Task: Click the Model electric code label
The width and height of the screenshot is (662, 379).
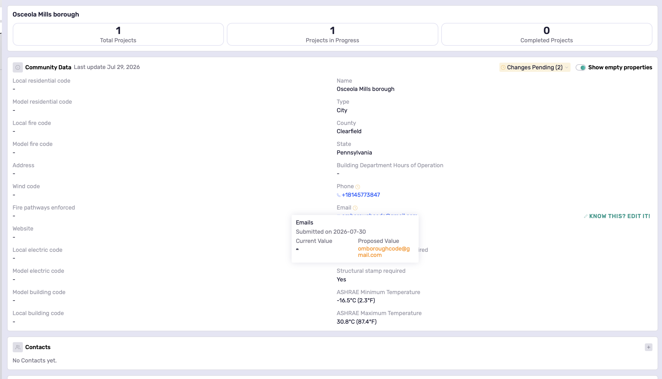Action: [38, 271]
